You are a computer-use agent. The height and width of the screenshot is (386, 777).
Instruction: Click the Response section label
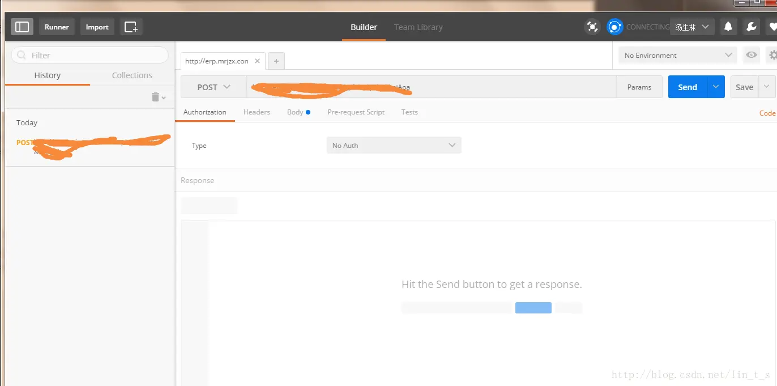tap(198, 180)
